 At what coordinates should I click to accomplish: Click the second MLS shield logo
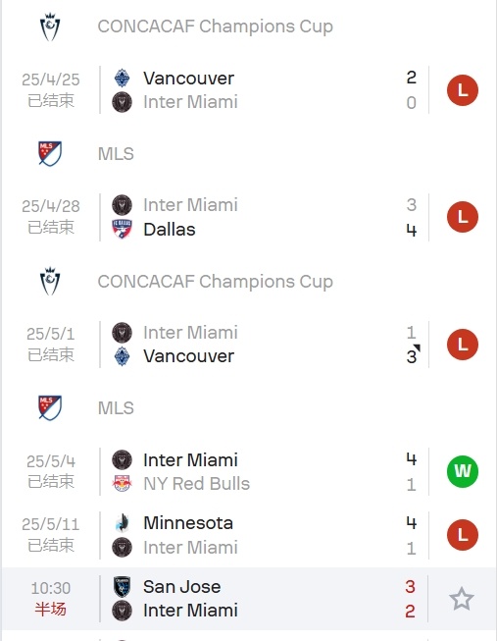click(50, 408)
